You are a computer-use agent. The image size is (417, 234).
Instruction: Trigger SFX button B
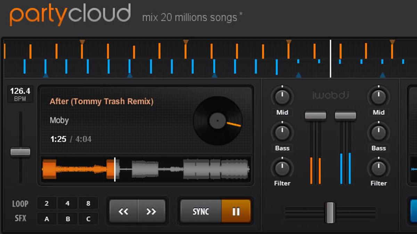(x=67, y=219)
